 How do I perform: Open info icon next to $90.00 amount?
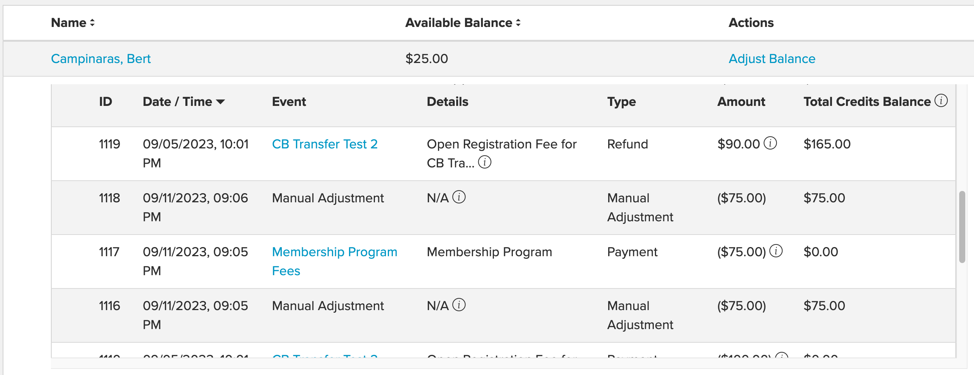(x=770, y=143)
